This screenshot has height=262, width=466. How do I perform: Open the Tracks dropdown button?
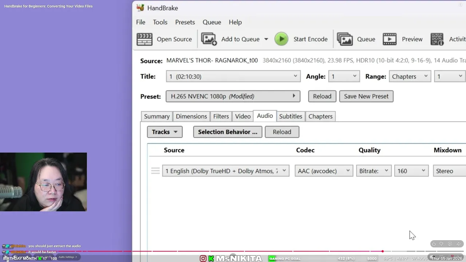tap(165, 132)
